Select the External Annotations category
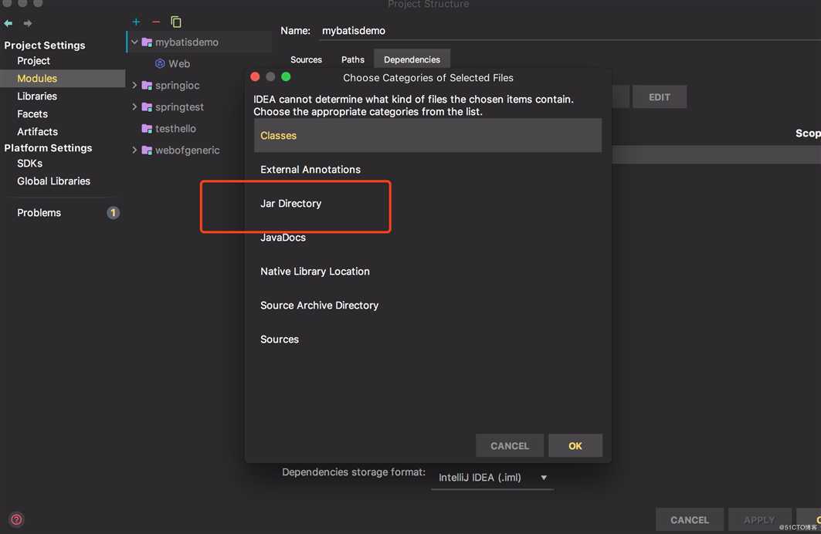This screenshot has width=821, height=534. click(x=428, y=170)
